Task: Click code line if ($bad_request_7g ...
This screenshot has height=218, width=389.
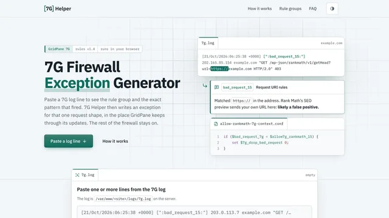Action: pos(270,136)
